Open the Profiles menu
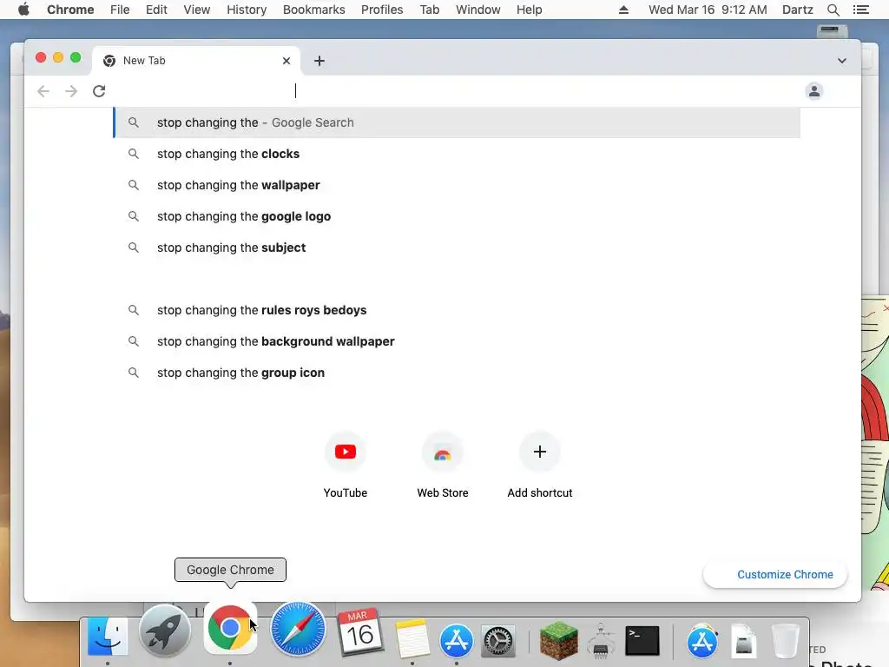The height and width of the screenshot is (667, 889). 382,10
